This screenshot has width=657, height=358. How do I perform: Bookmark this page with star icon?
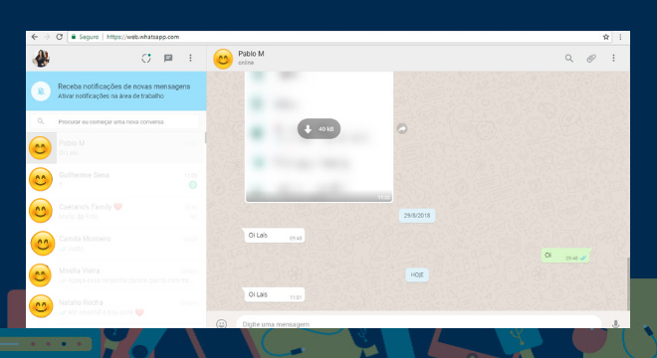606,37
